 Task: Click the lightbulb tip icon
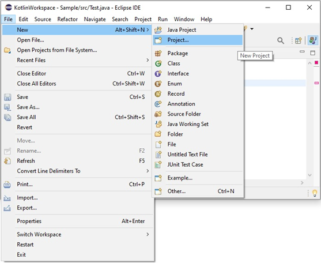pos(315,193)
